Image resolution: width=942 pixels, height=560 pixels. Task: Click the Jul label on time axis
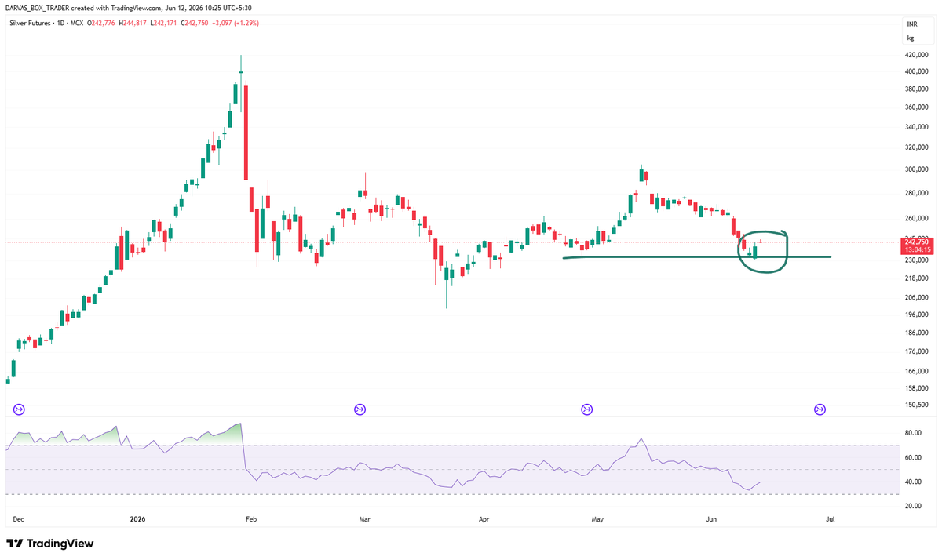point(831,519)
